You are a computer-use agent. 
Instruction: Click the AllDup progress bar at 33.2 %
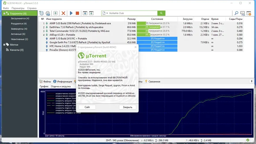pos(157,35)
